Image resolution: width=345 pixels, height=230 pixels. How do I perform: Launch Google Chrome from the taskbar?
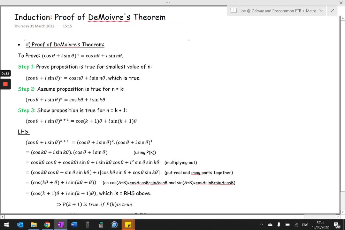[47, 225]
